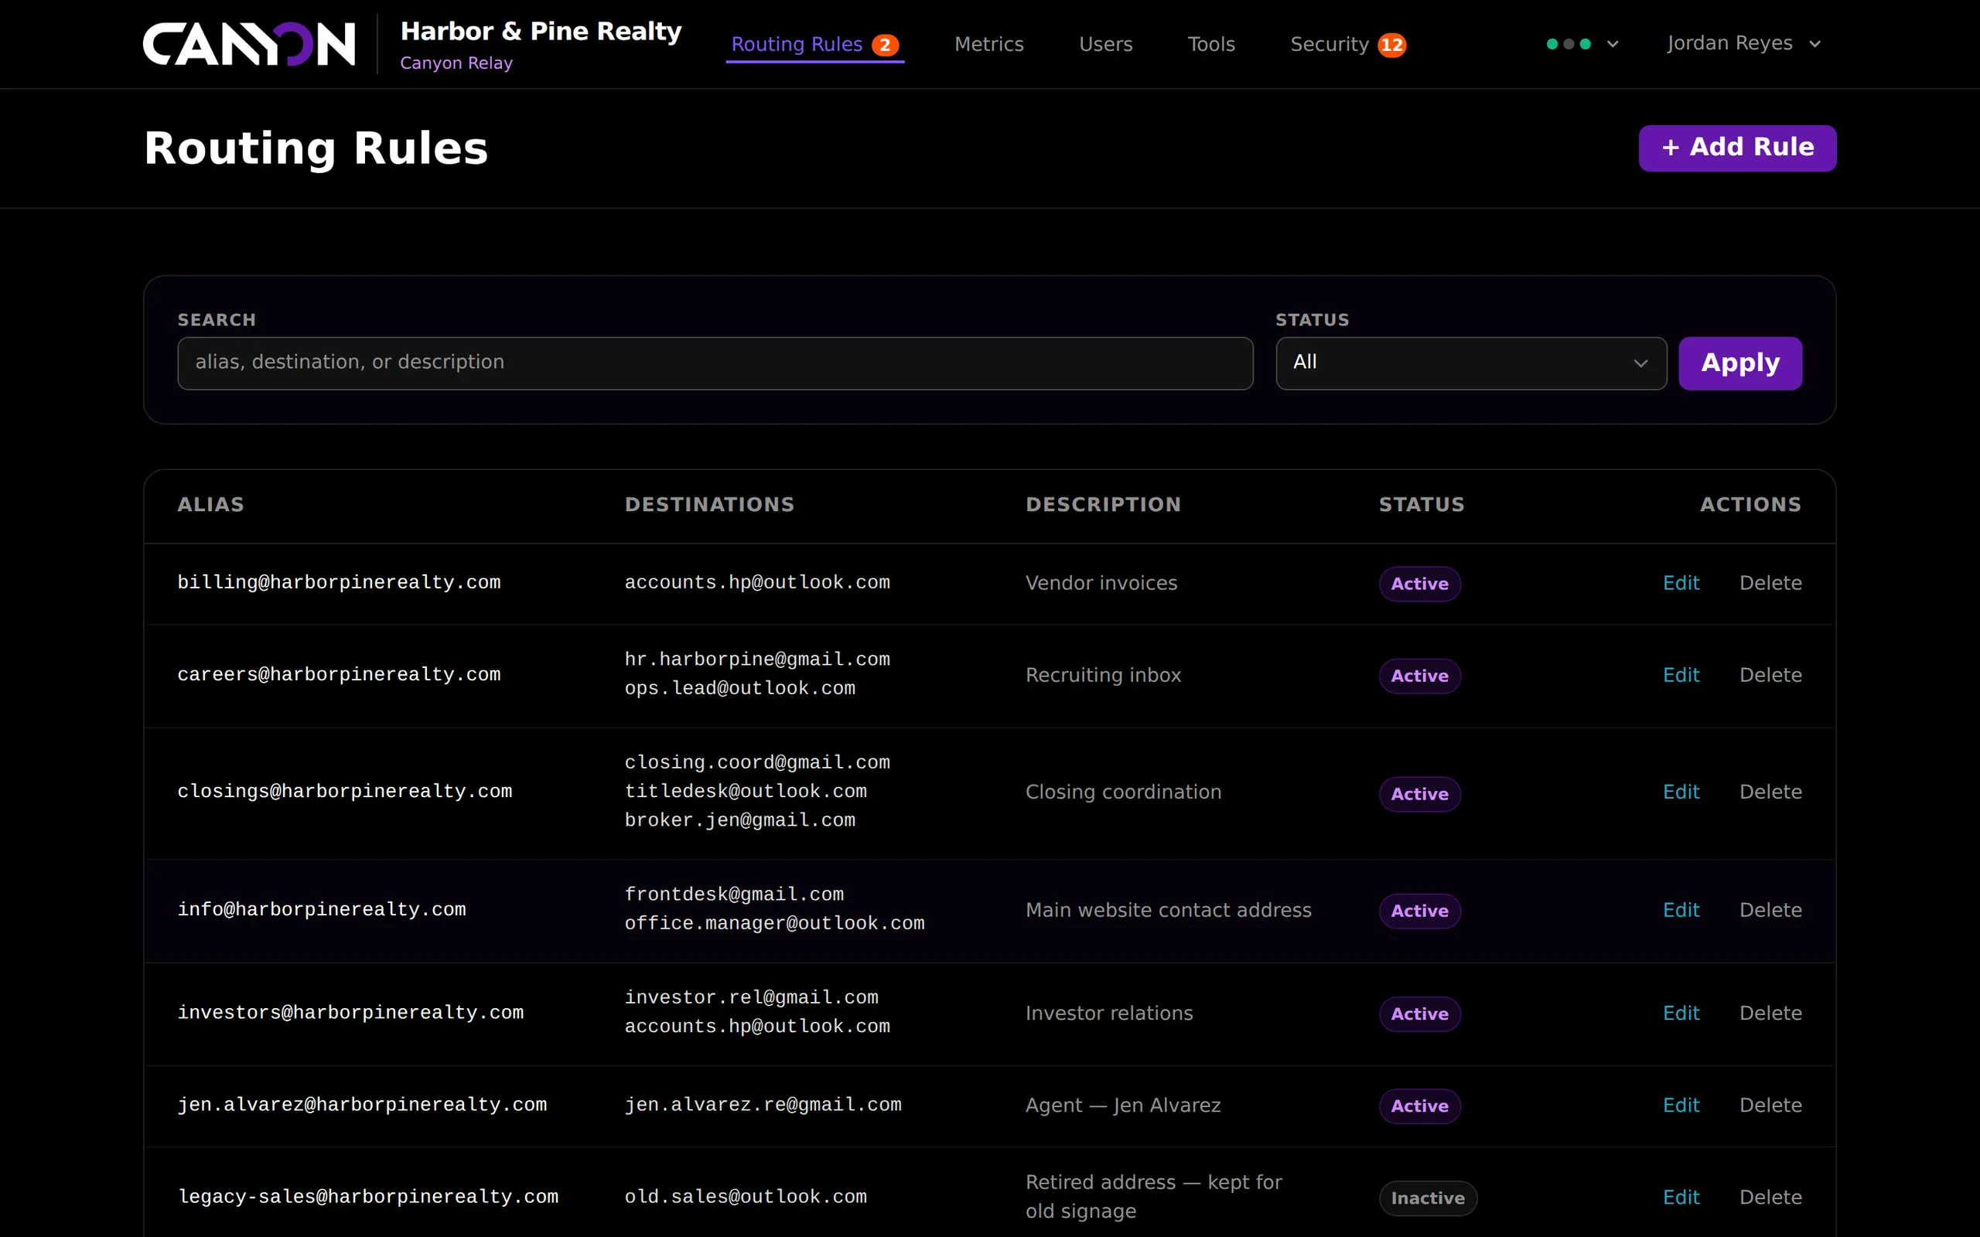This screenshot has height=1237, width=1980.
Task: Click destination broker.jen@gmail.com
Action: click(x=739, y=820)
